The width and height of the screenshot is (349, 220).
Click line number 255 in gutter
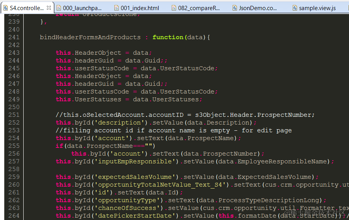pos(14,146)
